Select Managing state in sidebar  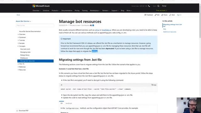25,52
